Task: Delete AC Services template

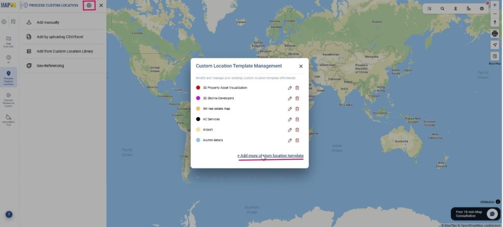Action: click(297, 120)
